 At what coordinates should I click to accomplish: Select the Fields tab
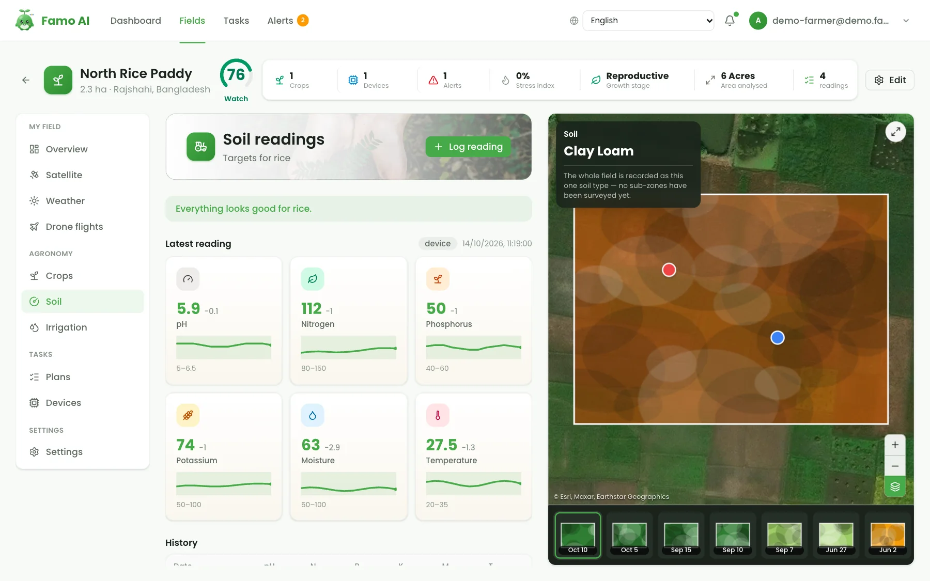pos(192,21)
